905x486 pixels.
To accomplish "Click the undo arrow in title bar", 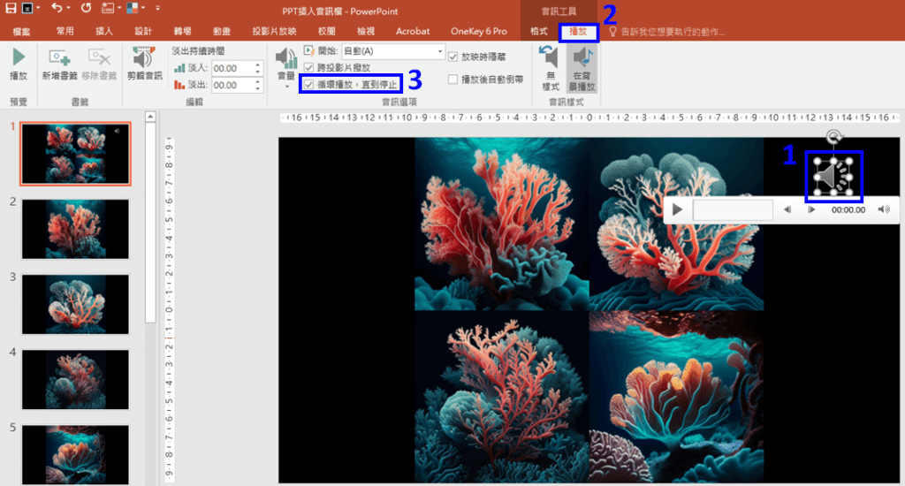I will 56,8.
